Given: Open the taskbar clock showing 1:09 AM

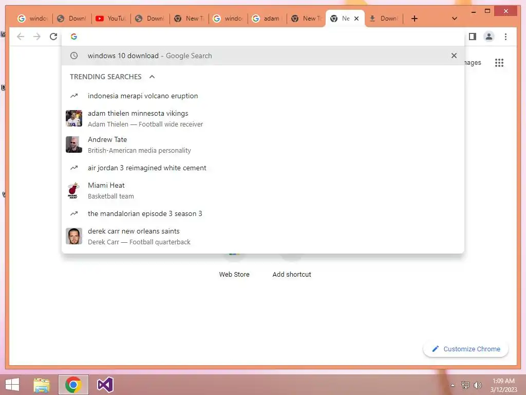Looking at the screenshot, I should click(503, 385).
